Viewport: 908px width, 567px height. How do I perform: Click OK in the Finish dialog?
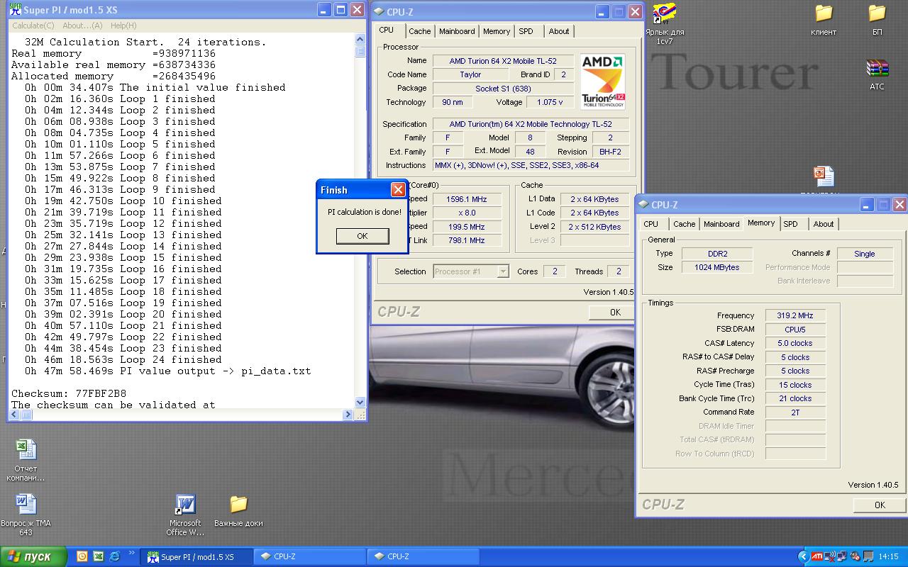362,236
